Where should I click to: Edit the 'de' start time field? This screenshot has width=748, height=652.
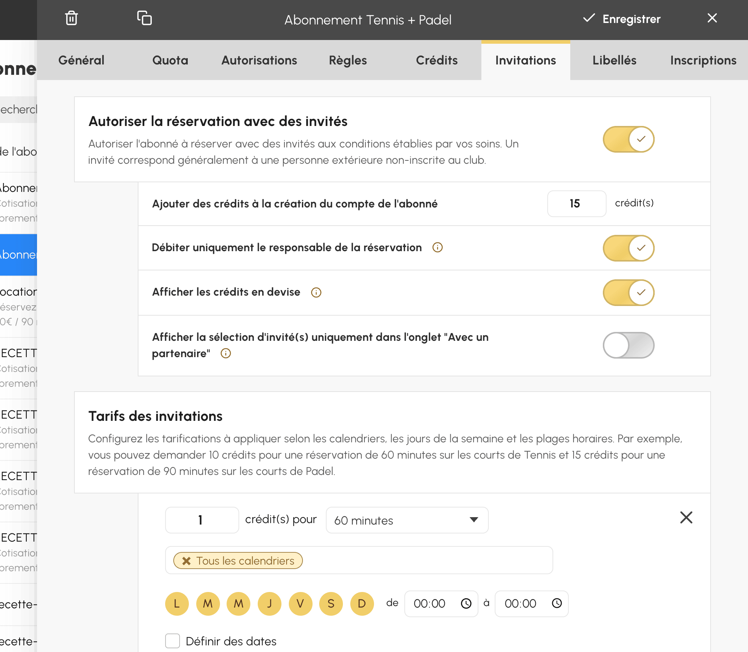pyautogui.click(x=441, y=604)
